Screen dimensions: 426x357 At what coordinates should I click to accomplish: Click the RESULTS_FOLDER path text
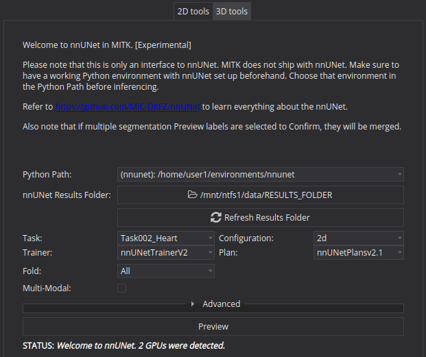(266, 195)
